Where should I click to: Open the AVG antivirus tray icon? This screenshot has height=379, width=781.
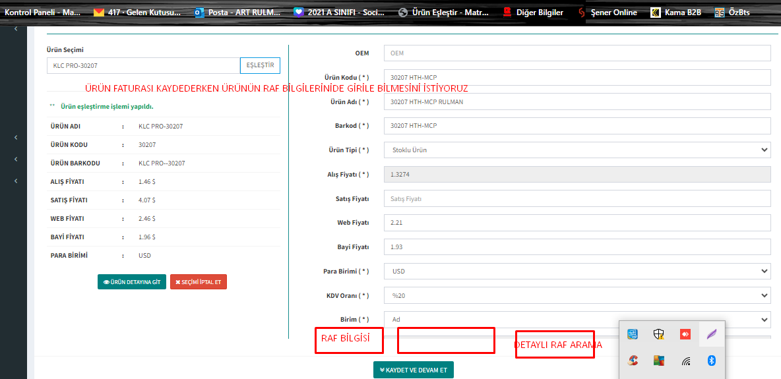[658, 361]
